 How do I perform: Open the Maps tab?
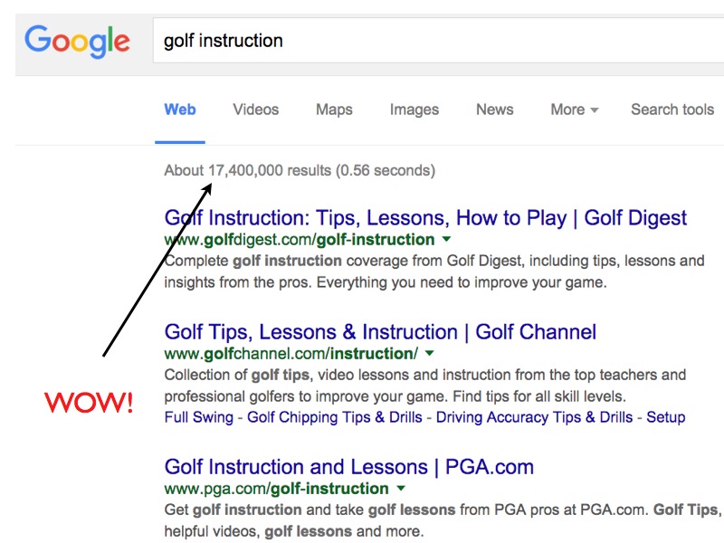tap(334, 110)
